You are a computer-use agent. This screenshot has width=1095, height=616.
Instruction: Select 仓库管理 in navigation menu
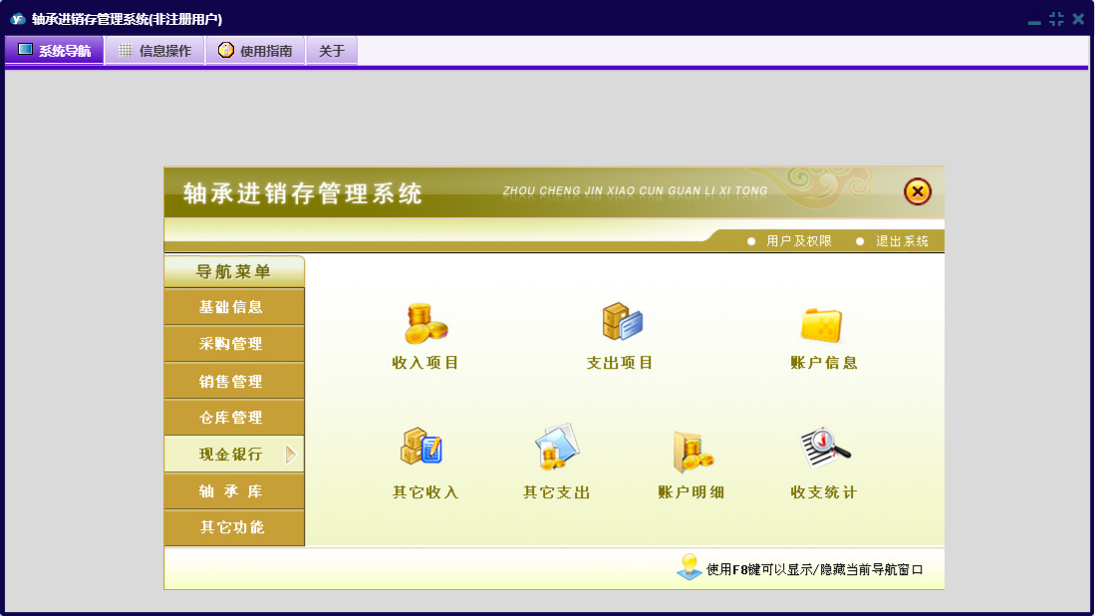point(231,418)
